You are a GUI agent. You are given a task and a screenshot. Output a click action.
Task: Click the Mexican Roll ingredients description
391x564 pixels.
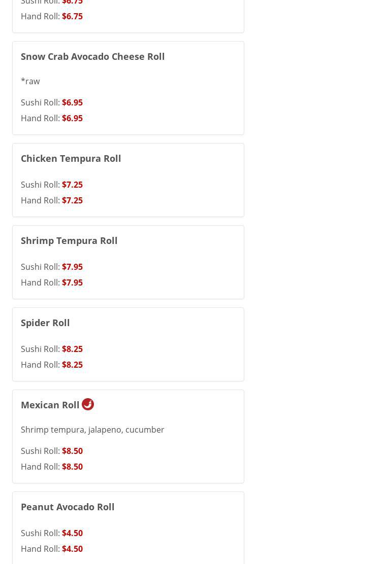click(92, 430)
